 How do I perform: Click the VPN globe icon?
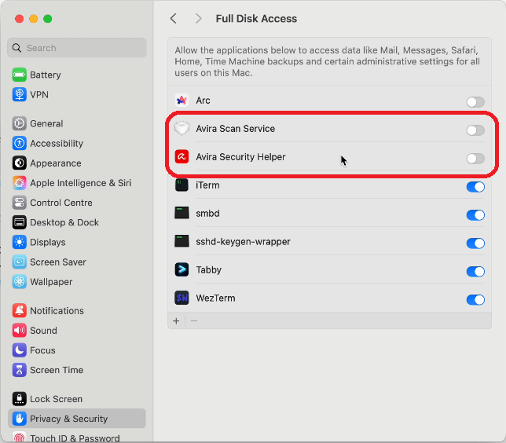coord(20,94)
